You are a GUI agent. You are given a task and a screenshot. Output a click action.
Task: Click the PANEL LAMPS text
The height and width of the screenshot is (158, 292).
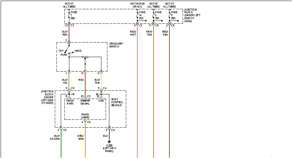click(85, 116)
